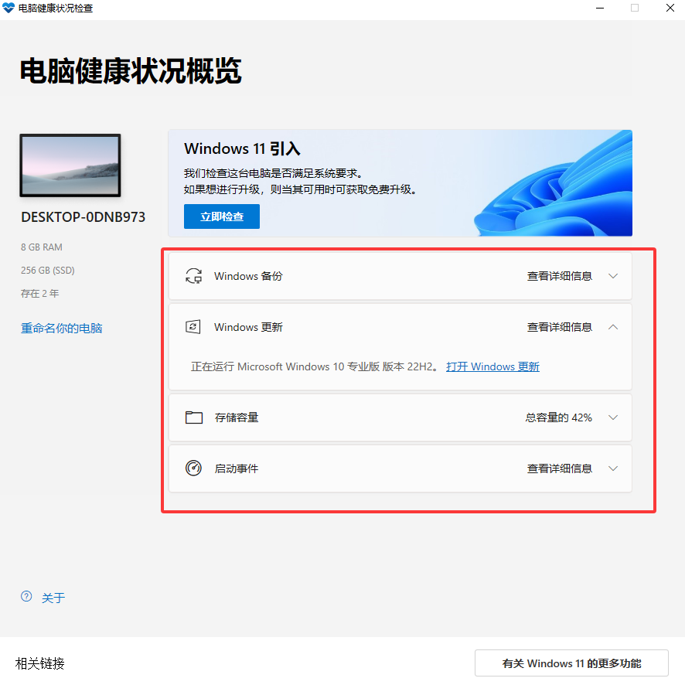Screen dimensions: 685x685
Task: Expand the Windows 备份 chevron
Action: (613, 276)
